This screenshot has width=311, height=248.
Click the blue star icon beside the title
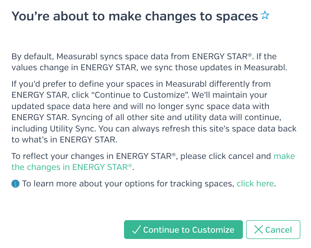click(x=265, y=15)
